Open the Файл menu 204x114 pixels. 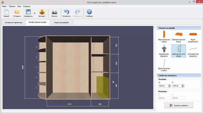point(4,6)
